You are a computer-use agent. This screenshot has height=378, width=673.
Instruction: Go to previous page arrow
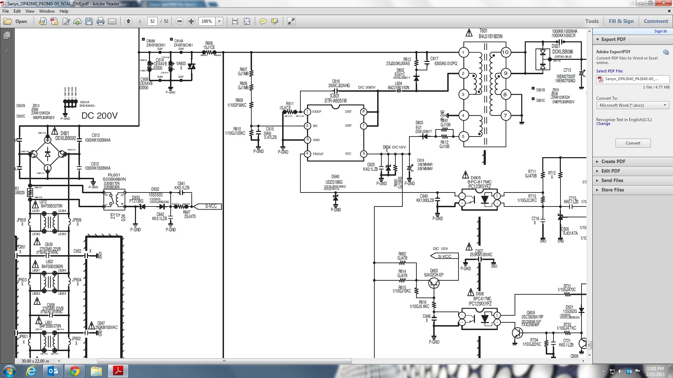click(x=128, y=21)
